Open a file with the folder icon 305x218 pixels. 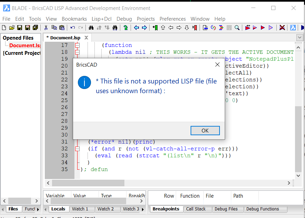pyautogui.click(x=12, y=28)
